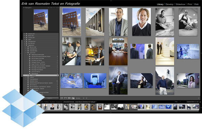Screen dimensions: 202x131
Task: Select the Lianne en Remco collection
Action: coord(41,72)
